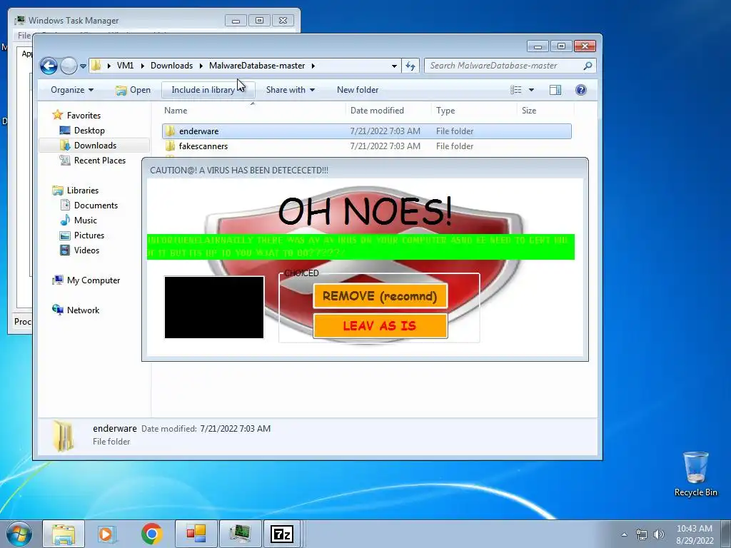The image size is (731, 548).
Task: Open Windows Explorer from the taskbar
Action: coord(64,534)
